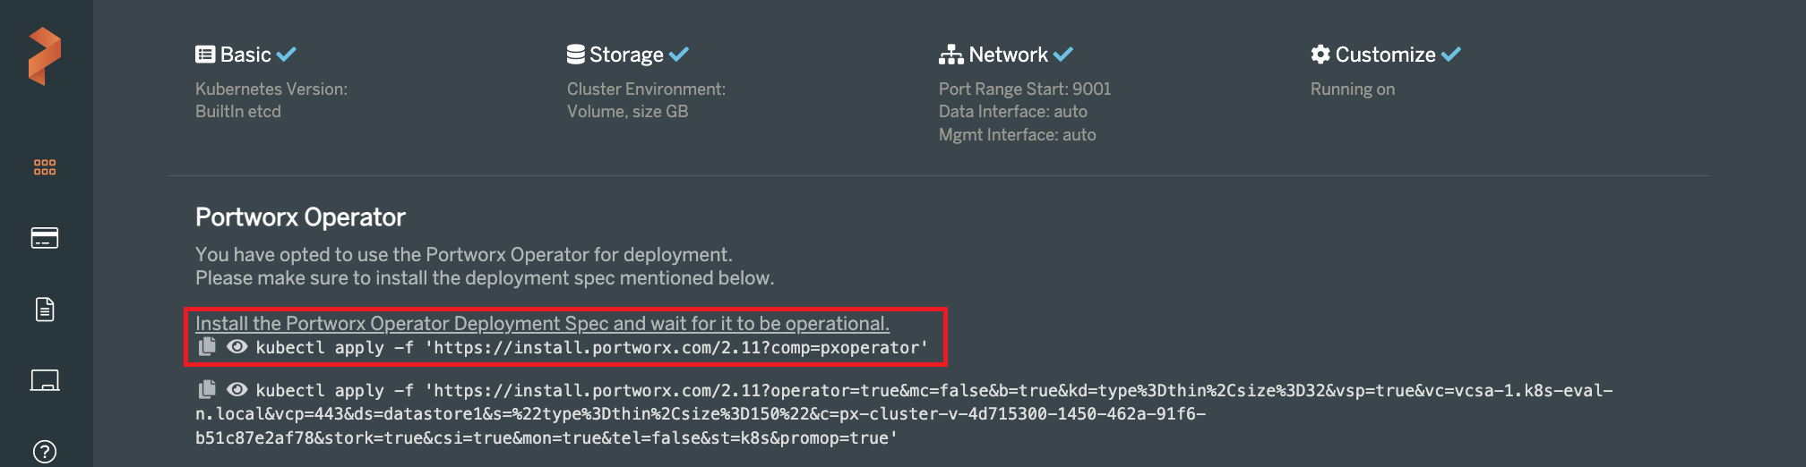Open the grid dashboard sidebar icon
The height and width of the screenshot is (467, 1806).
point(45,167)
